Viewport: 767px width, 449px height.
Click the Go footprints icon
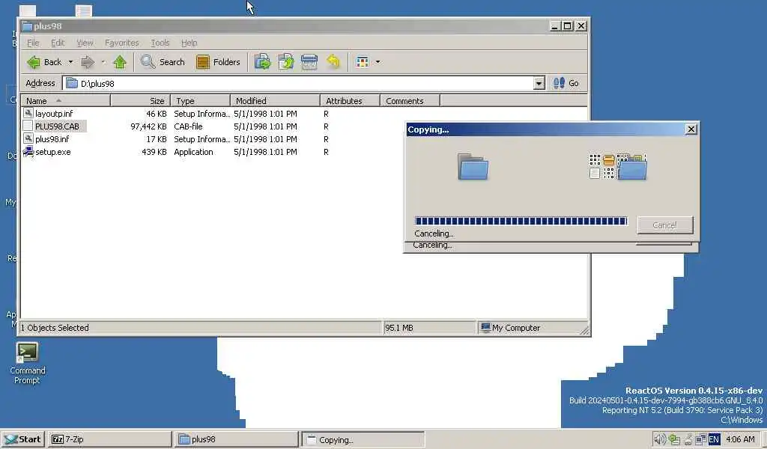(x=559, y=83)
